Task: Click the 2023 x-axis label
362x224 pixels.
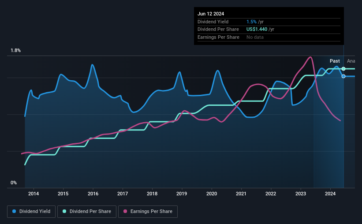Action: [301, 194]
